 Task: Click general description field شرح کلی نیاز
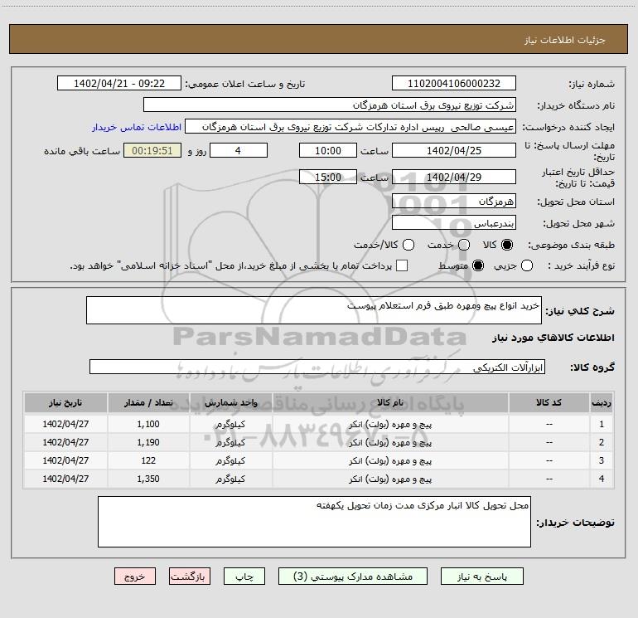point(314,310)
